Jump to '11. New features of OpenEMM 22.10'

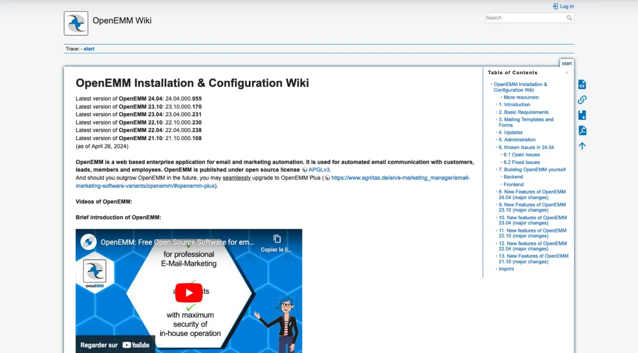coord(533,234)
